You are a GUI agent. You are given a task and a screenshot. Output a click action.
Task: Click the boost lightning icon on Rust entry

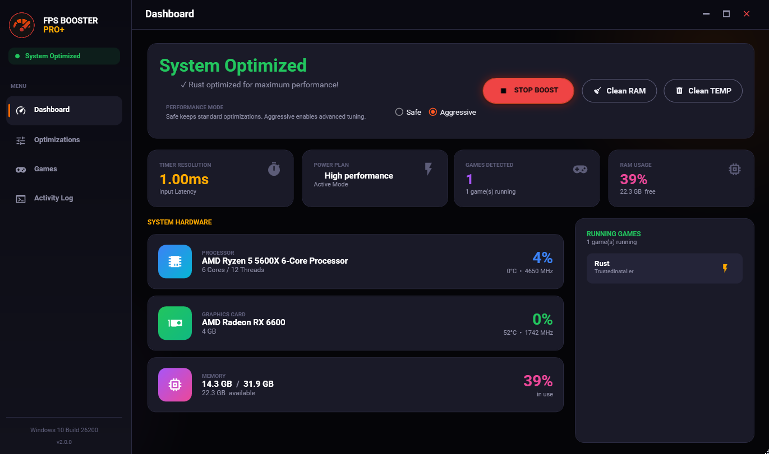click(726, 268)
